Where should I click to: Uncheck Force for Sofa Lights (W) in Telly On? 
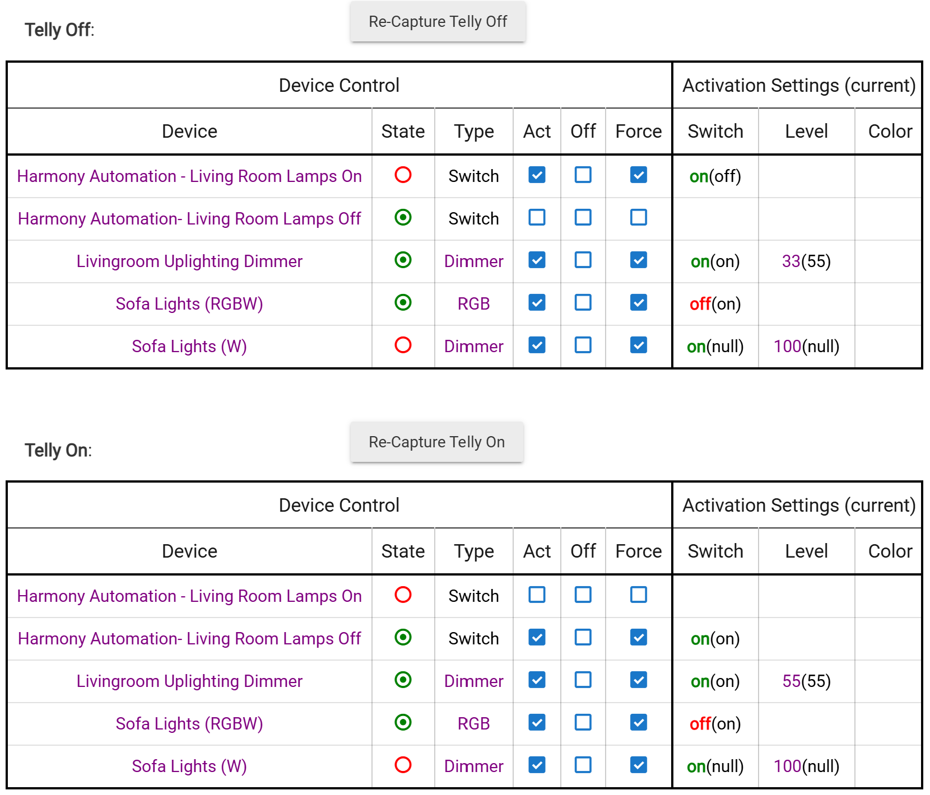[x=638, y=765]
